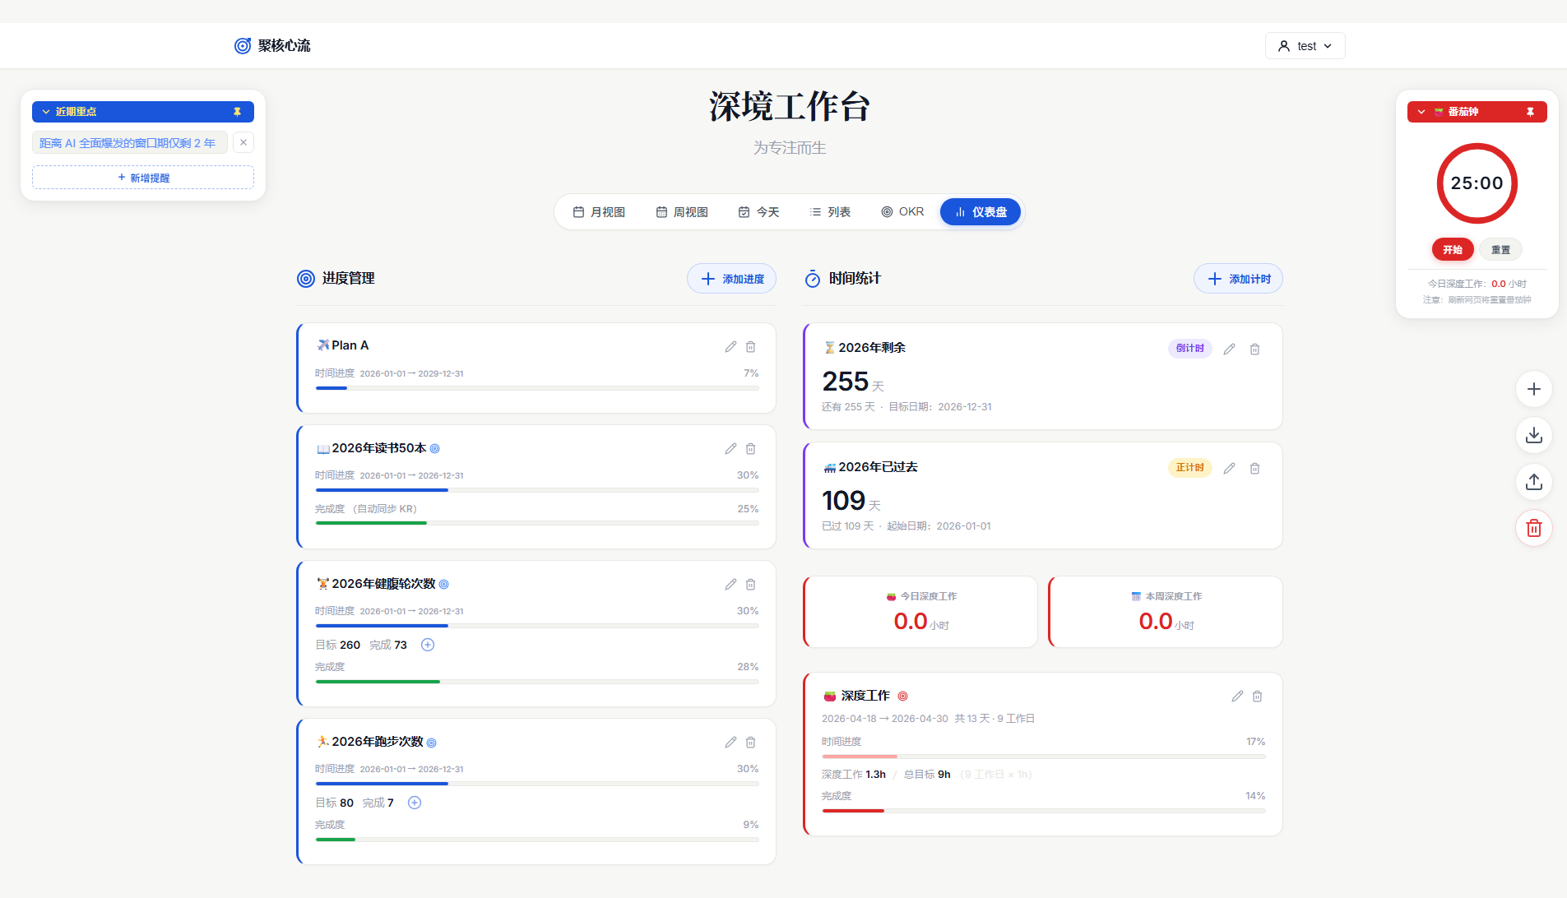Increment 2026年跑步次数 completed count

coord(415,803)
